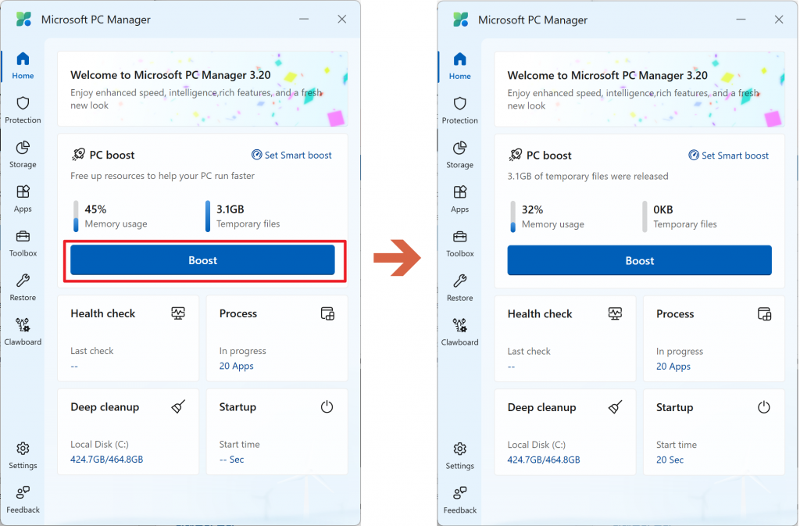
Task: Click 424.7GB/464.8GB value in left window
Action: point(106,459)
